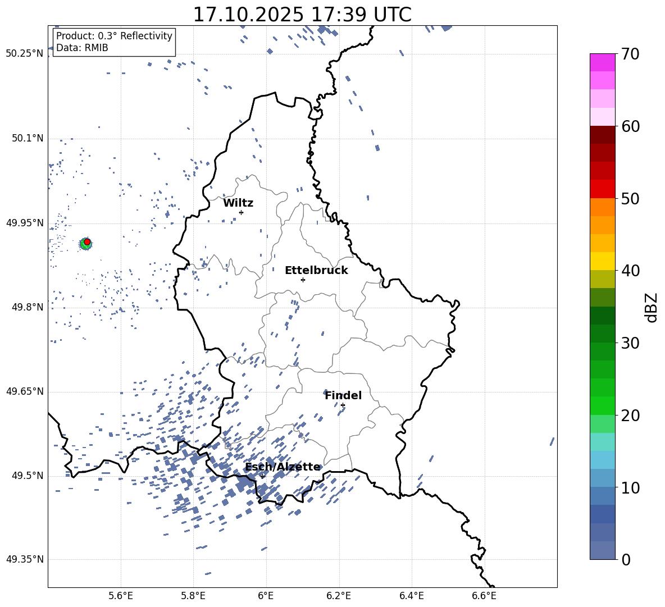
Task: Click the title timestamp 17.10.2025 17:39 UTC
Action: [302, 15]
